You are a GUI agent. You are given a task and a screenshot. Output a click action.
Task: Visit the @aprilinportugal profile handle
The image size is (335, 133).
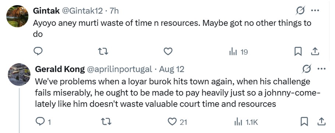(x=119, y=69)
